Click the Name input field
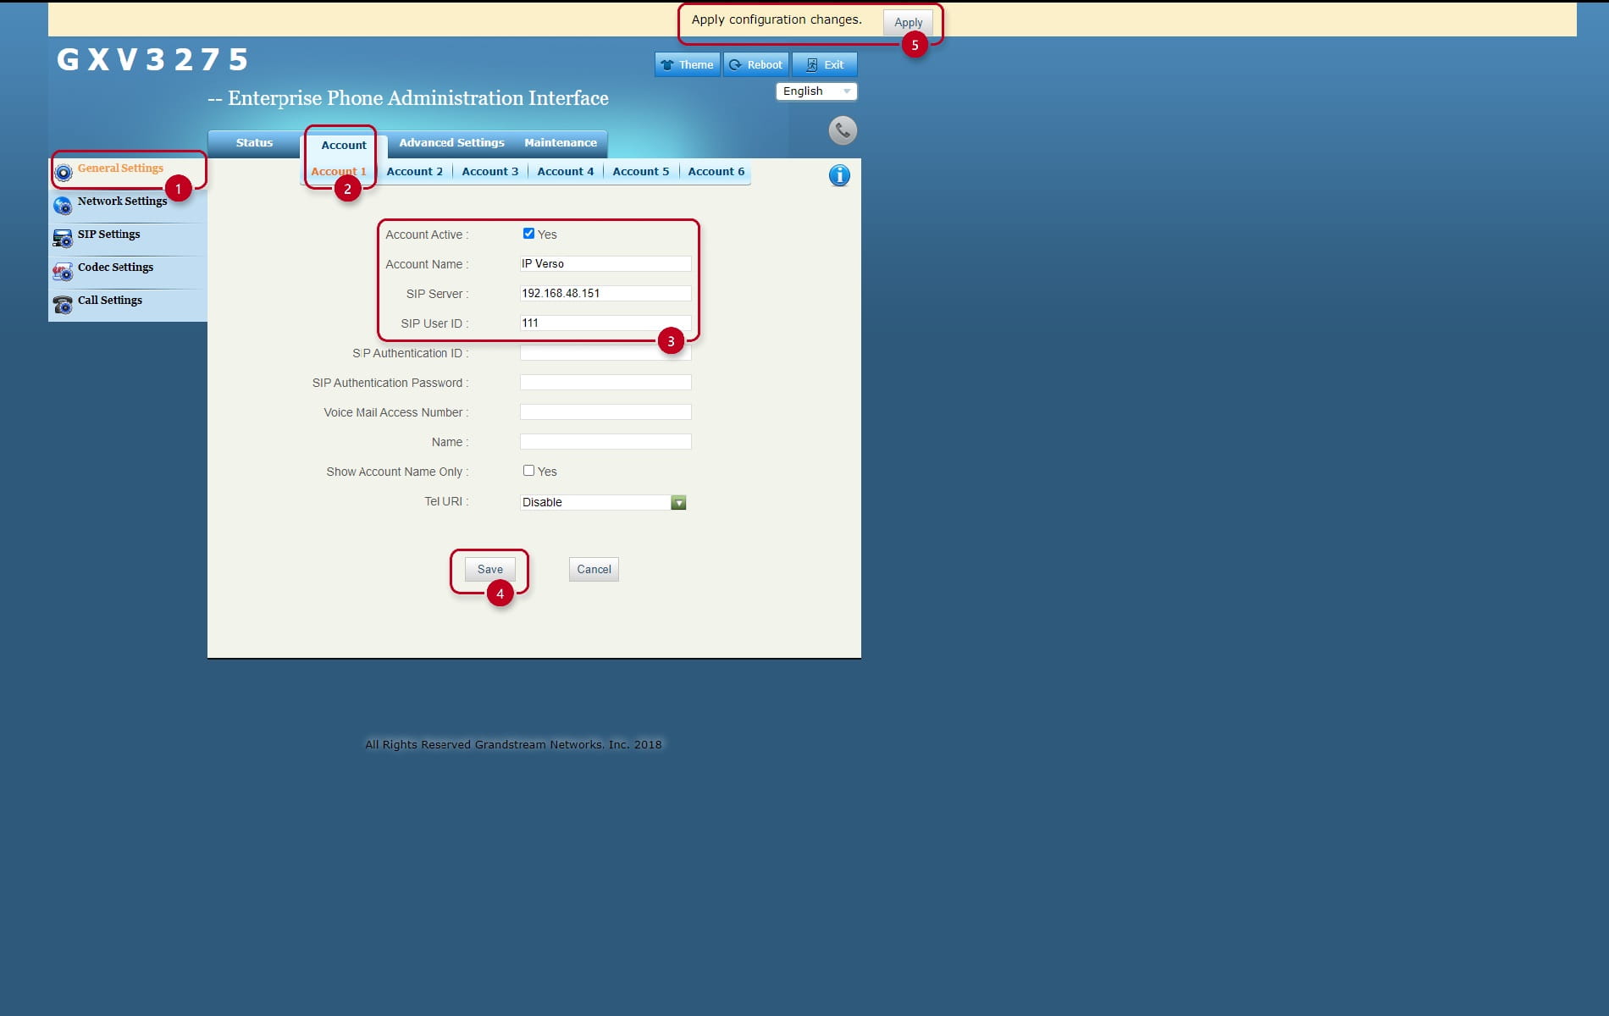 [x=605, y=441]
